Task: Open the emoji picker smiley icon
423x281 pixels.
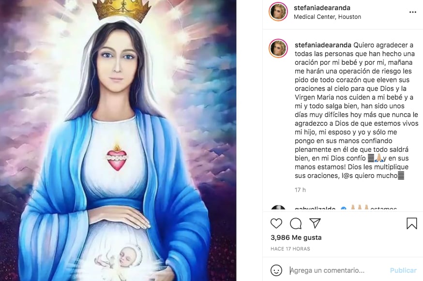Action: (276, 270)
